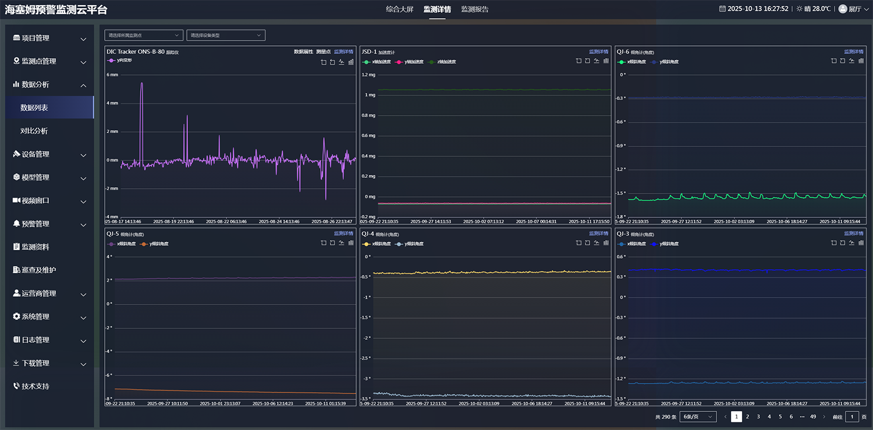873x430 pixels.
Task: Open the 请选择设备类型 dropdown
Action: [226, 35]
